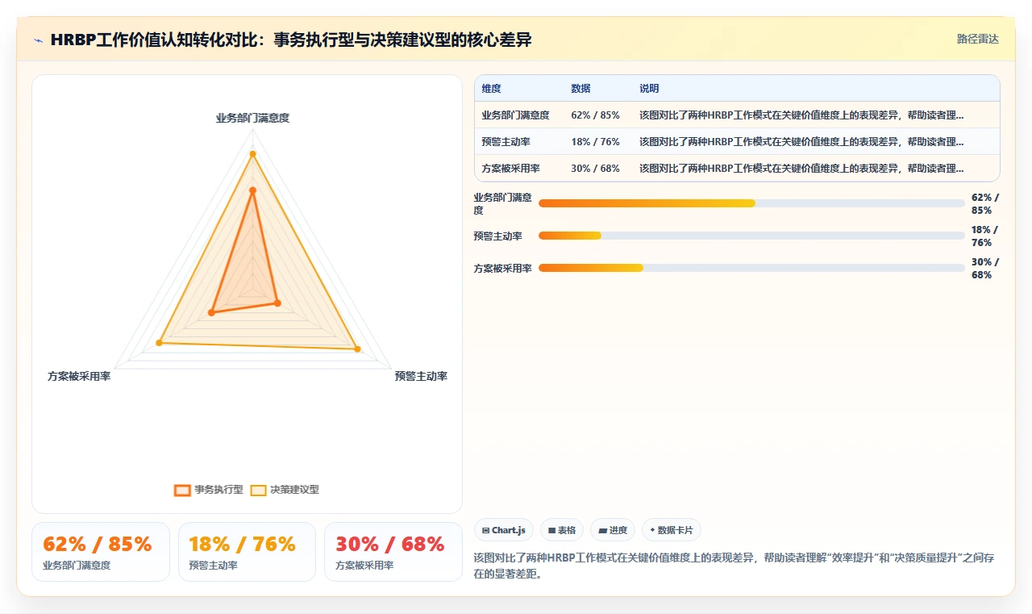
Task: Click the Chart.js tag chip
Action: pyautogui.click(x=504, y=530)
